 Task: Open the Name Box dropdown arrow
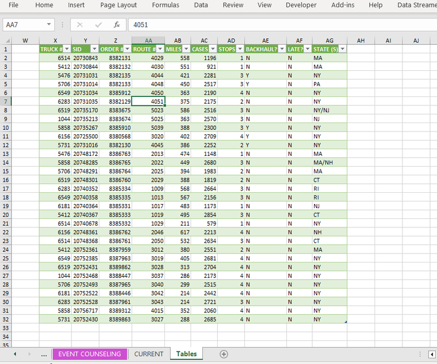(49, 24)
